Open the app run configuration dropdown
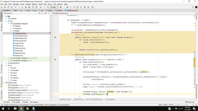 point(54,7)
